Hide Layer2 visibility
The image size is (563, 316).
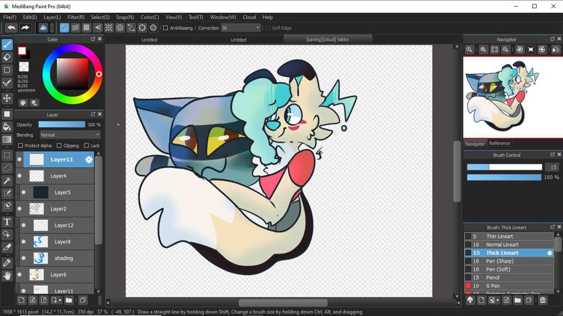(19, 209)
